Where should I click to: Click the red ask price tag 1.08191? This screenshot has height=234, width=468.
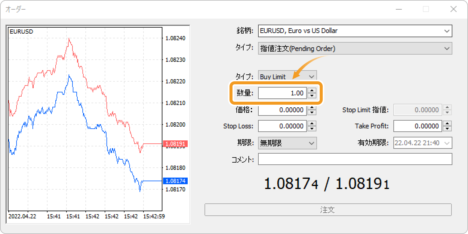175,144
